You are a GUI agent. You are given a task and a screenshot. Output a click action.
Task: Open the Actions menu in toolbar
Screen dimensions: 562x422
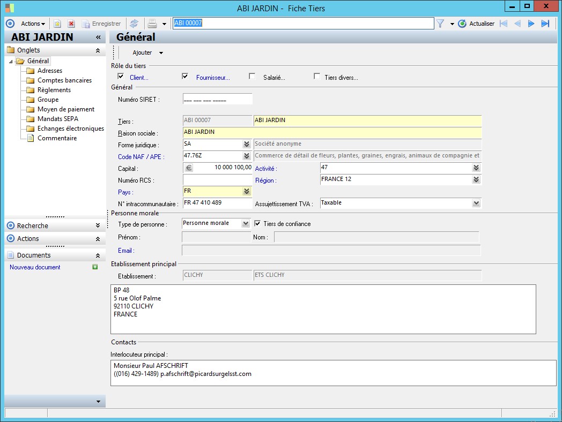tap(33, 24)
